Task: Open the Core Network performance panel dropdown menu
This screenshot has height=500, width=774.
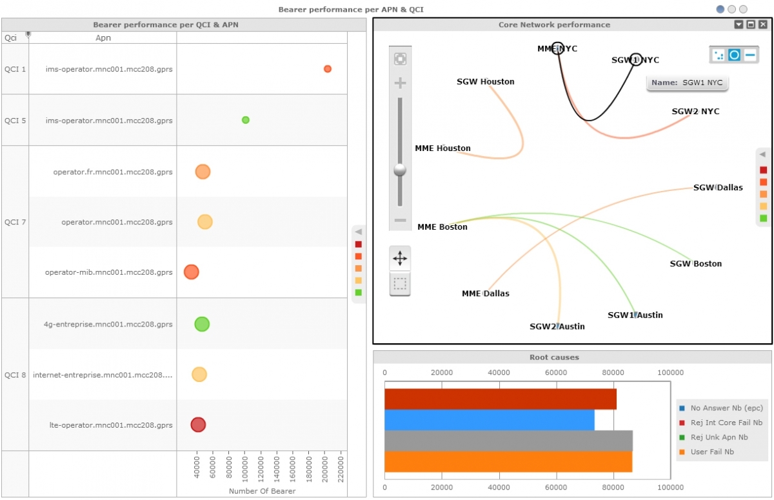Action: tap(739, 25)
